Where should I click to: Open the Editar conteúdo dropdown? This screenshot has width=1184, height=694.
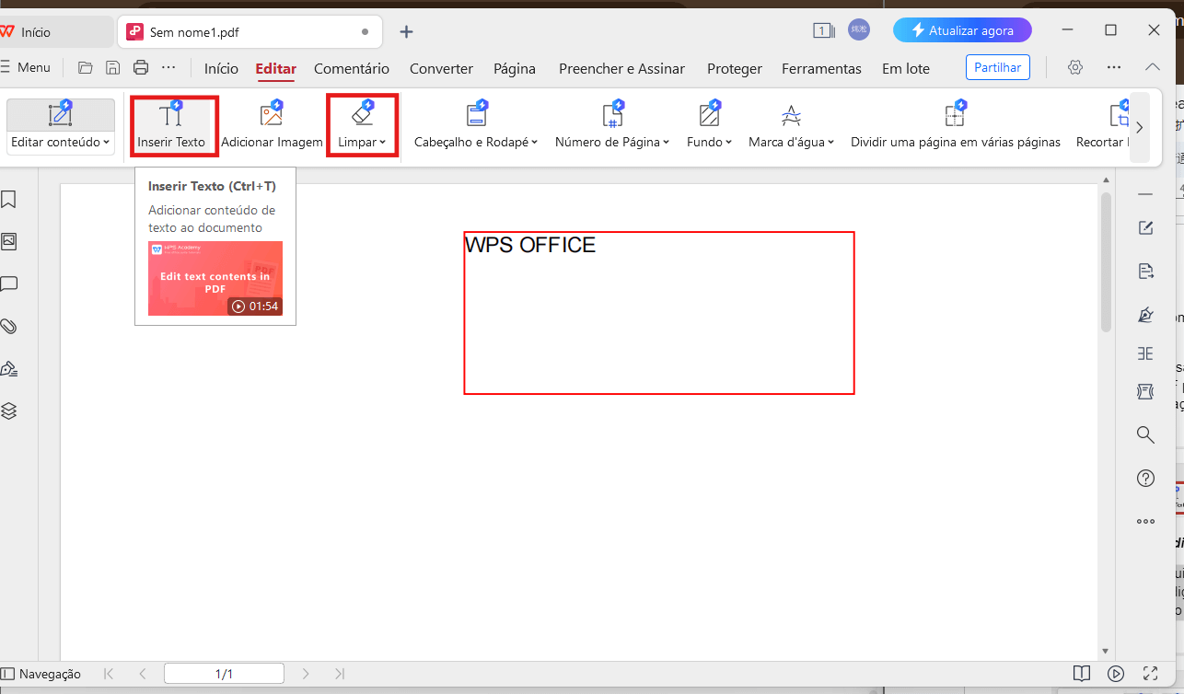[61, 143]
